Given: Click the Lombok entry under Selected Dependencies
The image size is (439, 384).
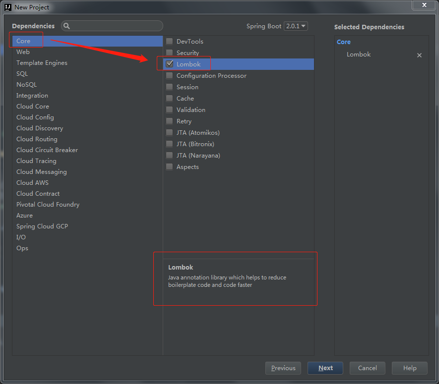Looking at the screenshot, I should pos(358,55).
